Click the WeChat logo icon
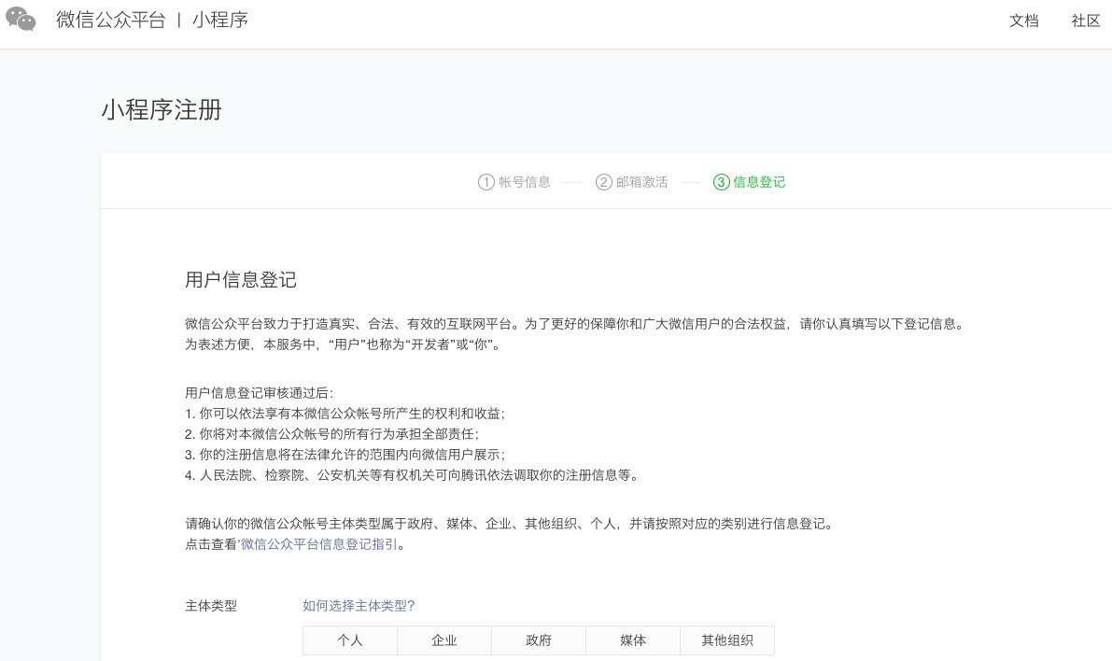Viewport: 1112px width, 661px height. 21,20
